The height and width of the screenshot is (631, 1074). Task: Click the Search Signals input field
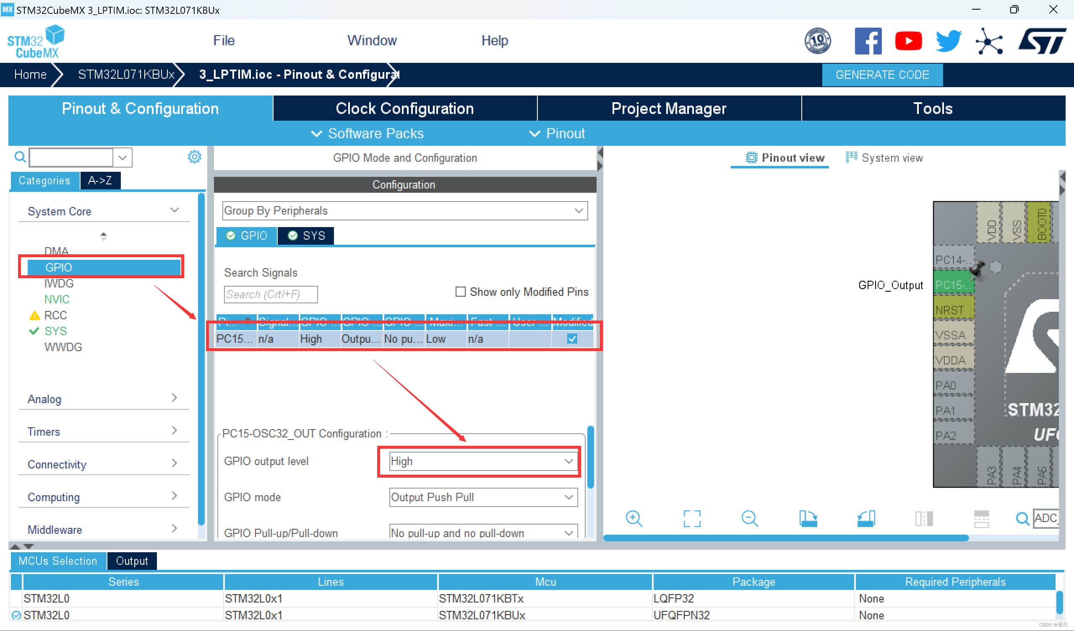(x=271, y=294)
